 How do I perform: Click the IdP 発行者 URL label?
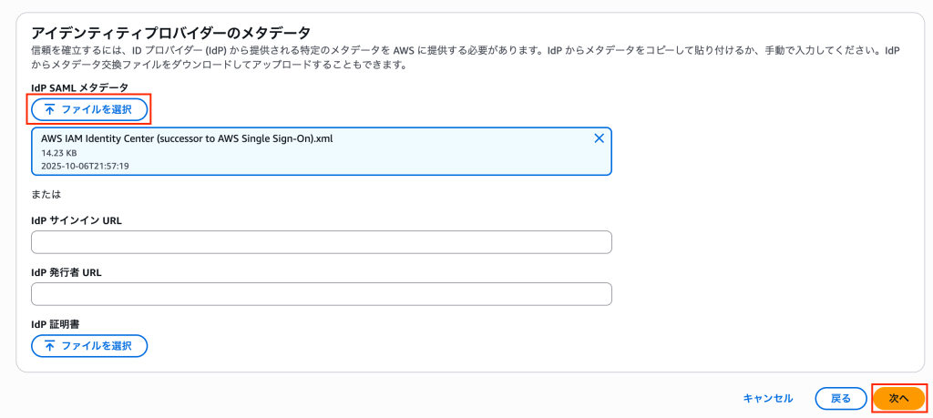pyautogui.click(x=70, y=272)
